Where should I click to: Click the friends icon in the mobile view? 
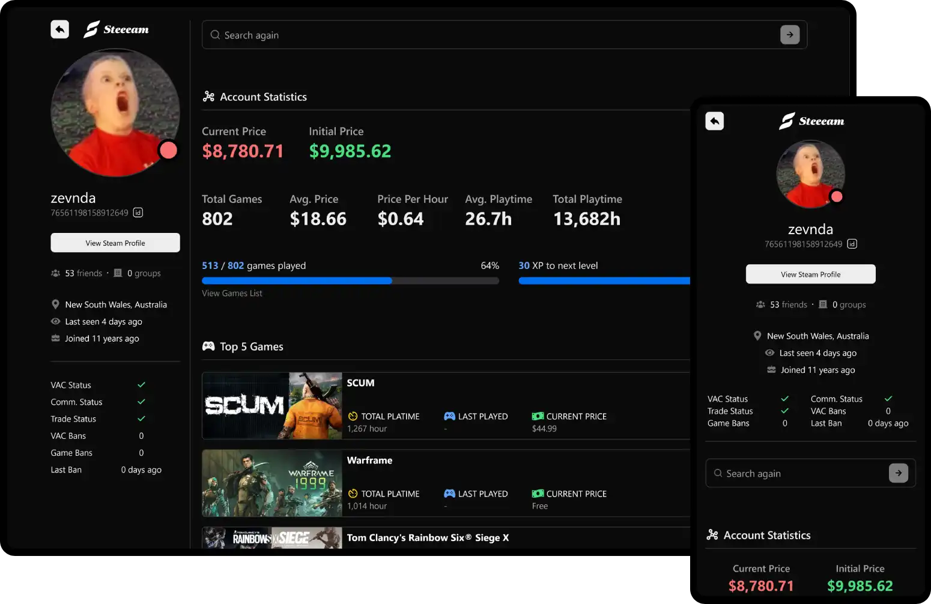760,304
